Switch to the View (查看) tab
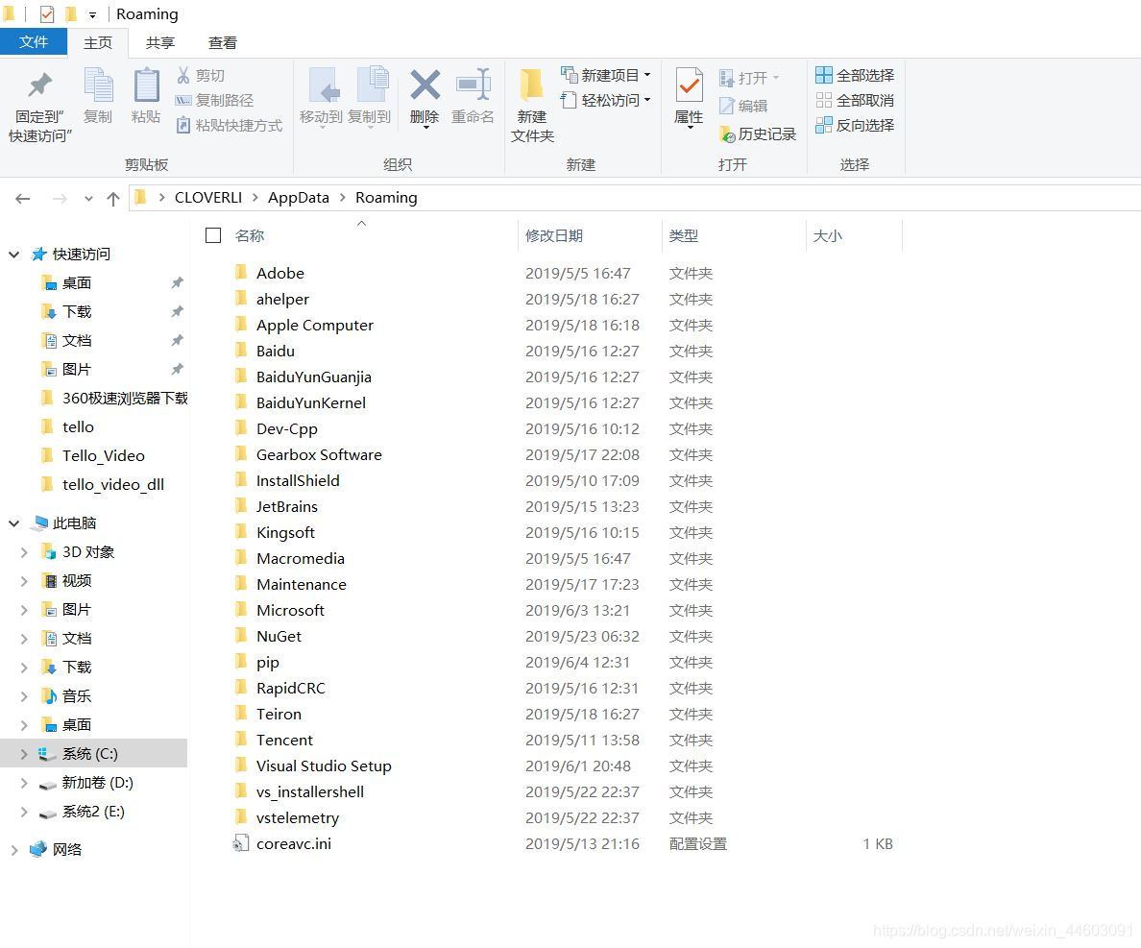The image size is (1141, 948). (x=222, y=43)
